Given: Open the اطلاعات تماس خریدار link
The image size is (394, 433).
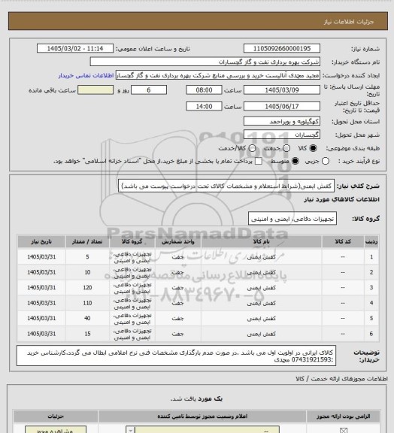Looking at the screenshot, I should (x=86, y=75).
